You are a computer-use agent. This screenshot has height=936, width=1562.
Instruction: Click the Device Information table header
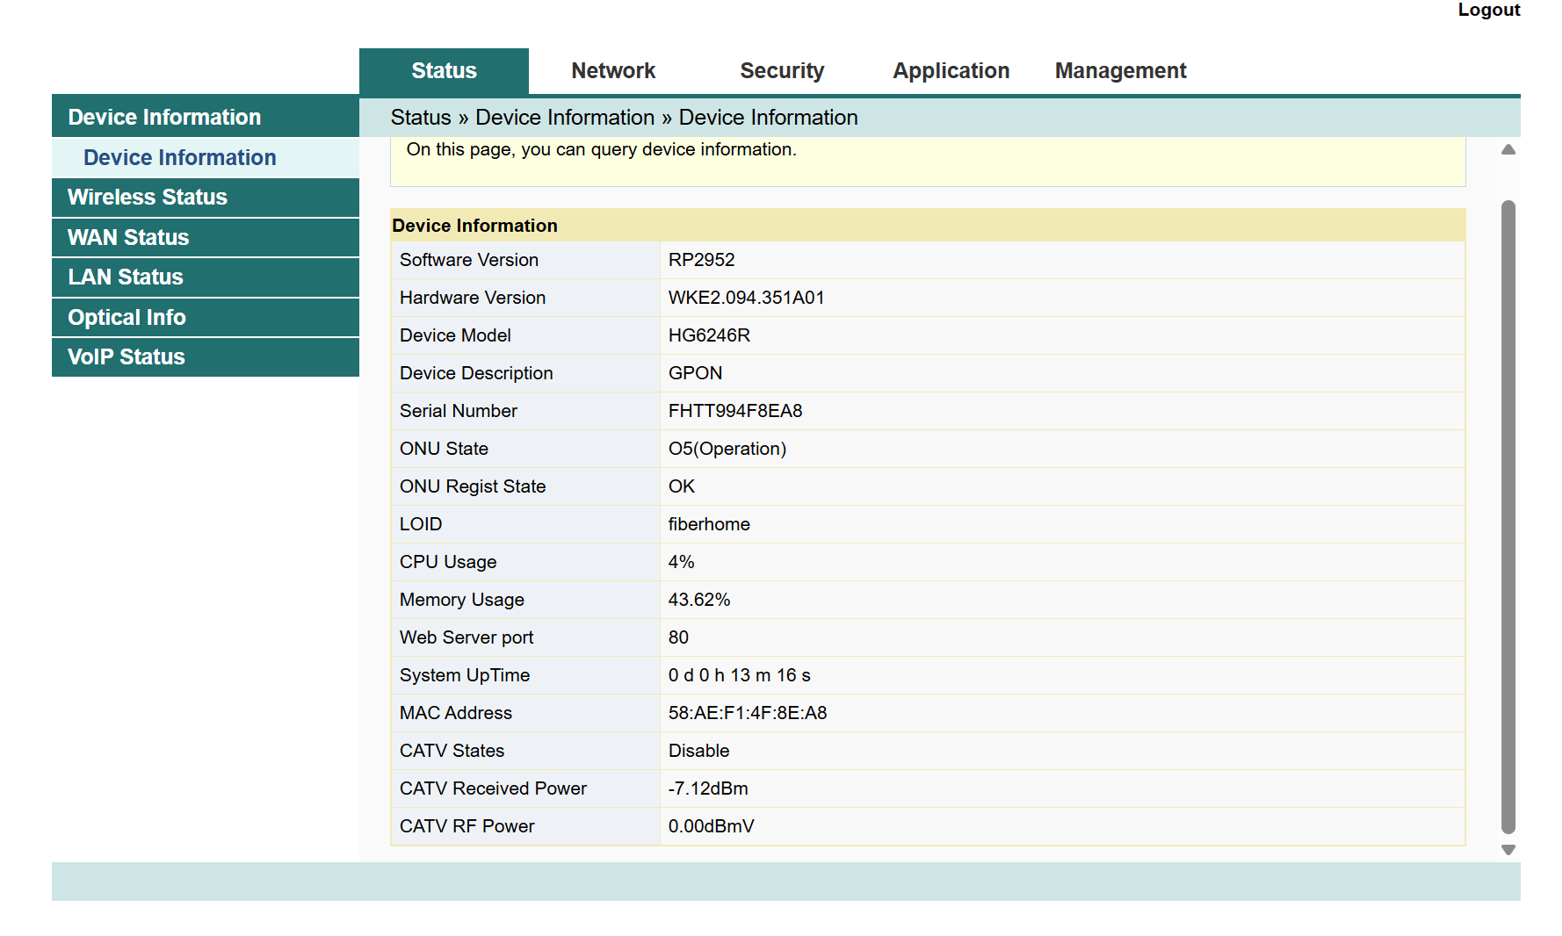(x=474, y=226)
